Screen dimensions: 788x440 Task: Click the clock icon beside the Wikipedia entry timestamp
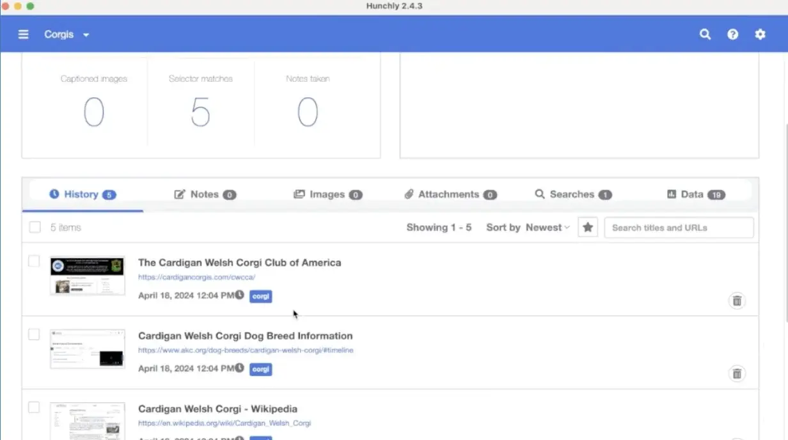[239, 438]
